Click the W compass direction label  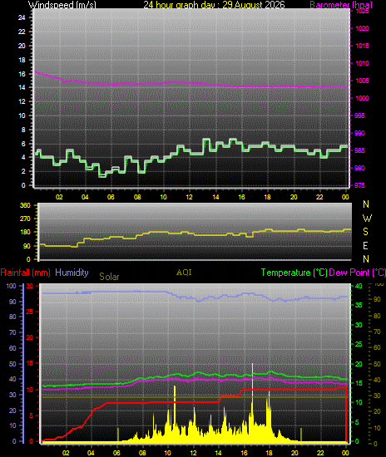[367, 218]
